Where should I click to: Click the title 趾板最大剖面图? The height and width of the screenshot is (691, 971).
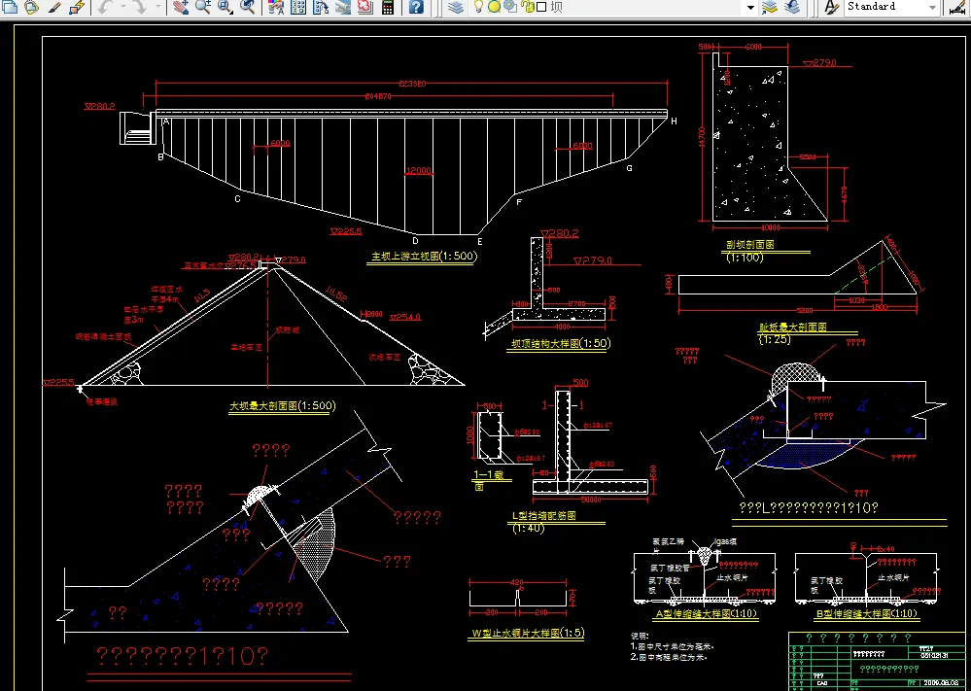coord(793,328)
